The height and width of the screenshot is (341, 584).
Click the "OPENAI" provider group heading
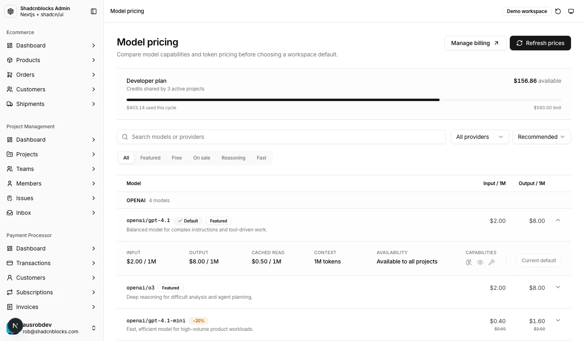(x=136, y=201)
